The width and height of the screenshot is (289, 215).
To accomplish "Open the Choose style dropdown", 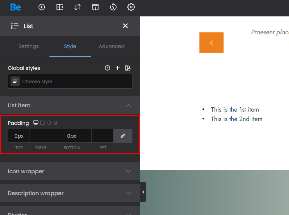I will pyautogui.click(x=70, y=81).
